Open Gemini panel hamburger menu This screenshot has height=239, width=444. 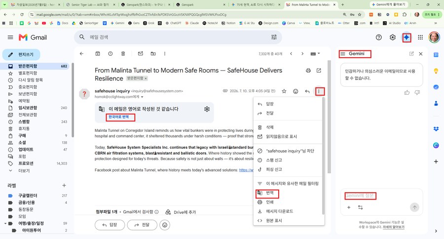(343, 54)
